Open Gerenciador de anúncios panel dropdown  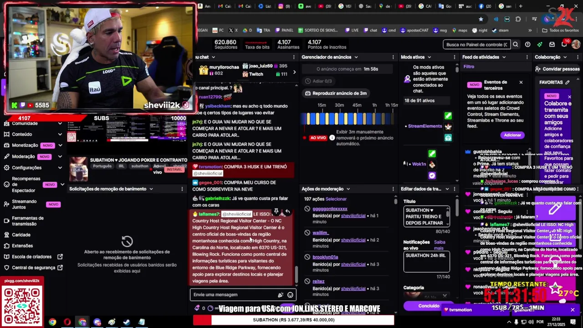(356, 57)
